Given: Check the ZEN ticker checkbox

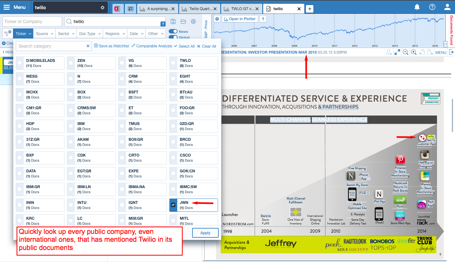Looking at the screenshot, I should click(x=71, y=63).
